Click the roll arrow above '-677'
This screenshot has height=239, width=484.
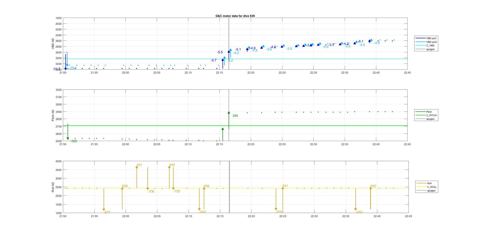coord(104,199)
